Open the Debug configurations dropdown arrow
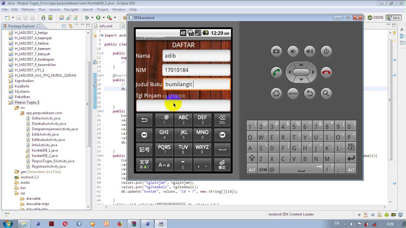 click(x=92, y=18)
